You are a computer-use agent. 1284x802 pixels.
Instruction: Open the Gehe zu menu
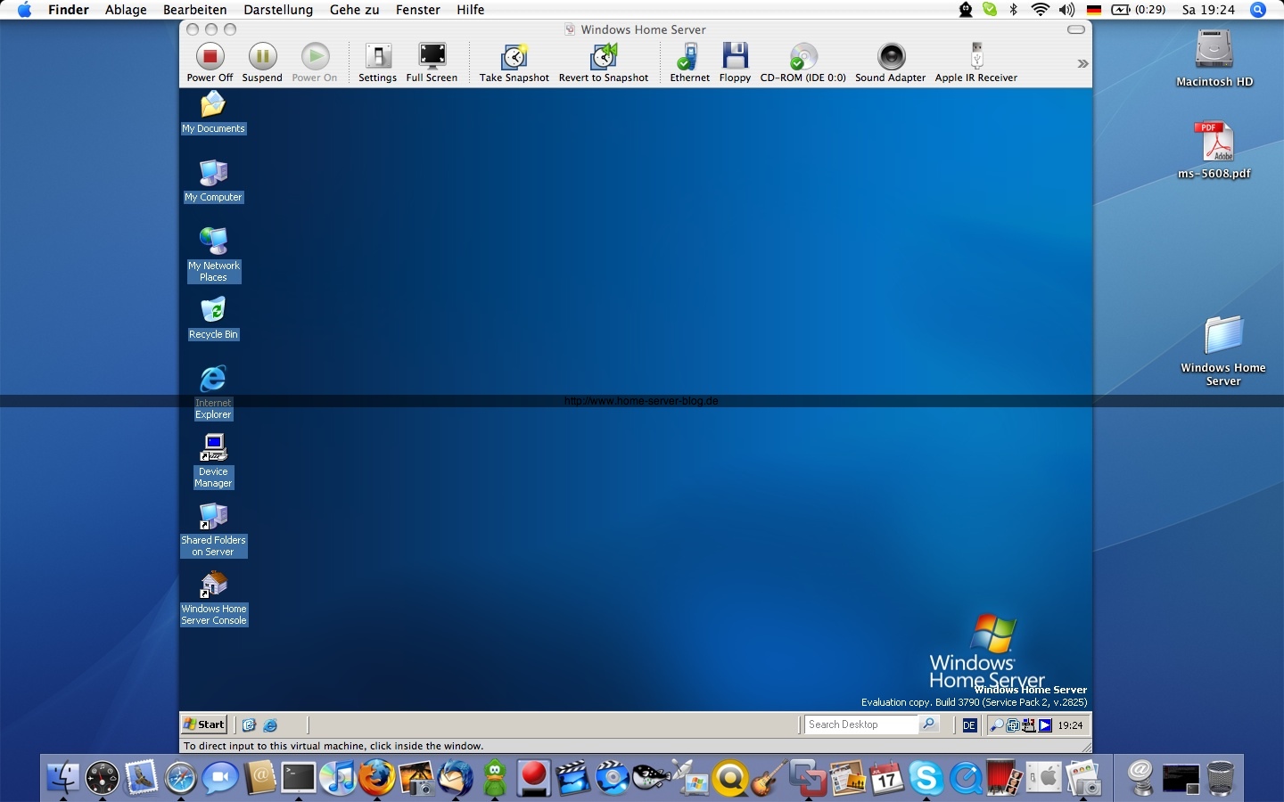[354, 10]
